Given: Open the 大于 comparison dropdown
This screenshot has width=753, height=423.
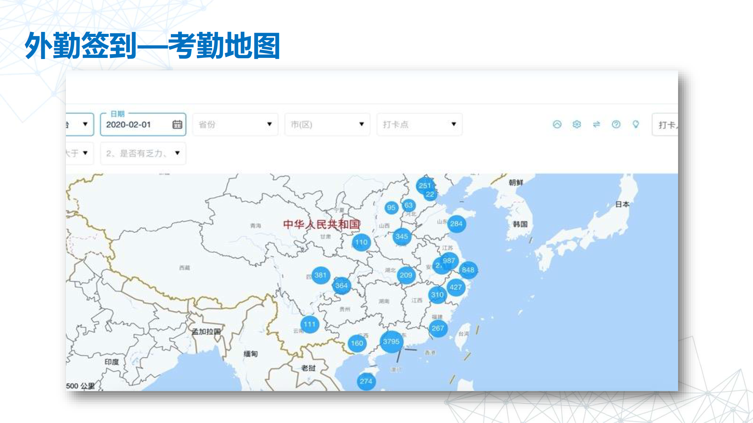Looking at the screenshot, I should 79,153.
